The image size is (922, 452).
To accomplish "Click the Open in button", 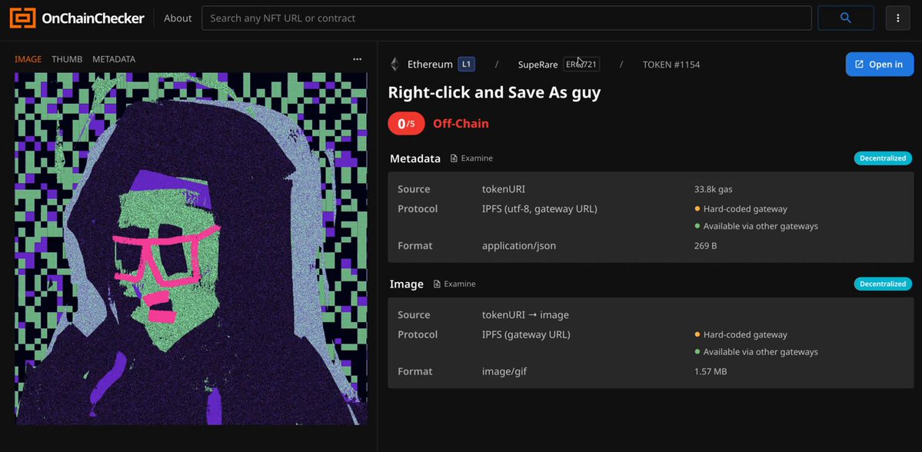I will (880, 64).
